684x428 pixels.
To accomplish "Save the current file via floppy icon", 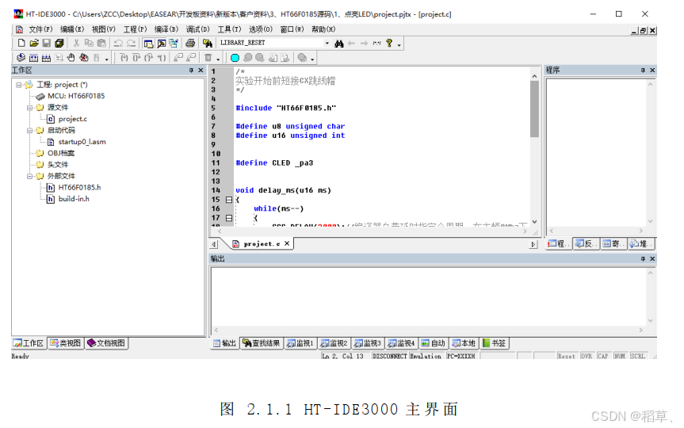I will coord(46,43).
